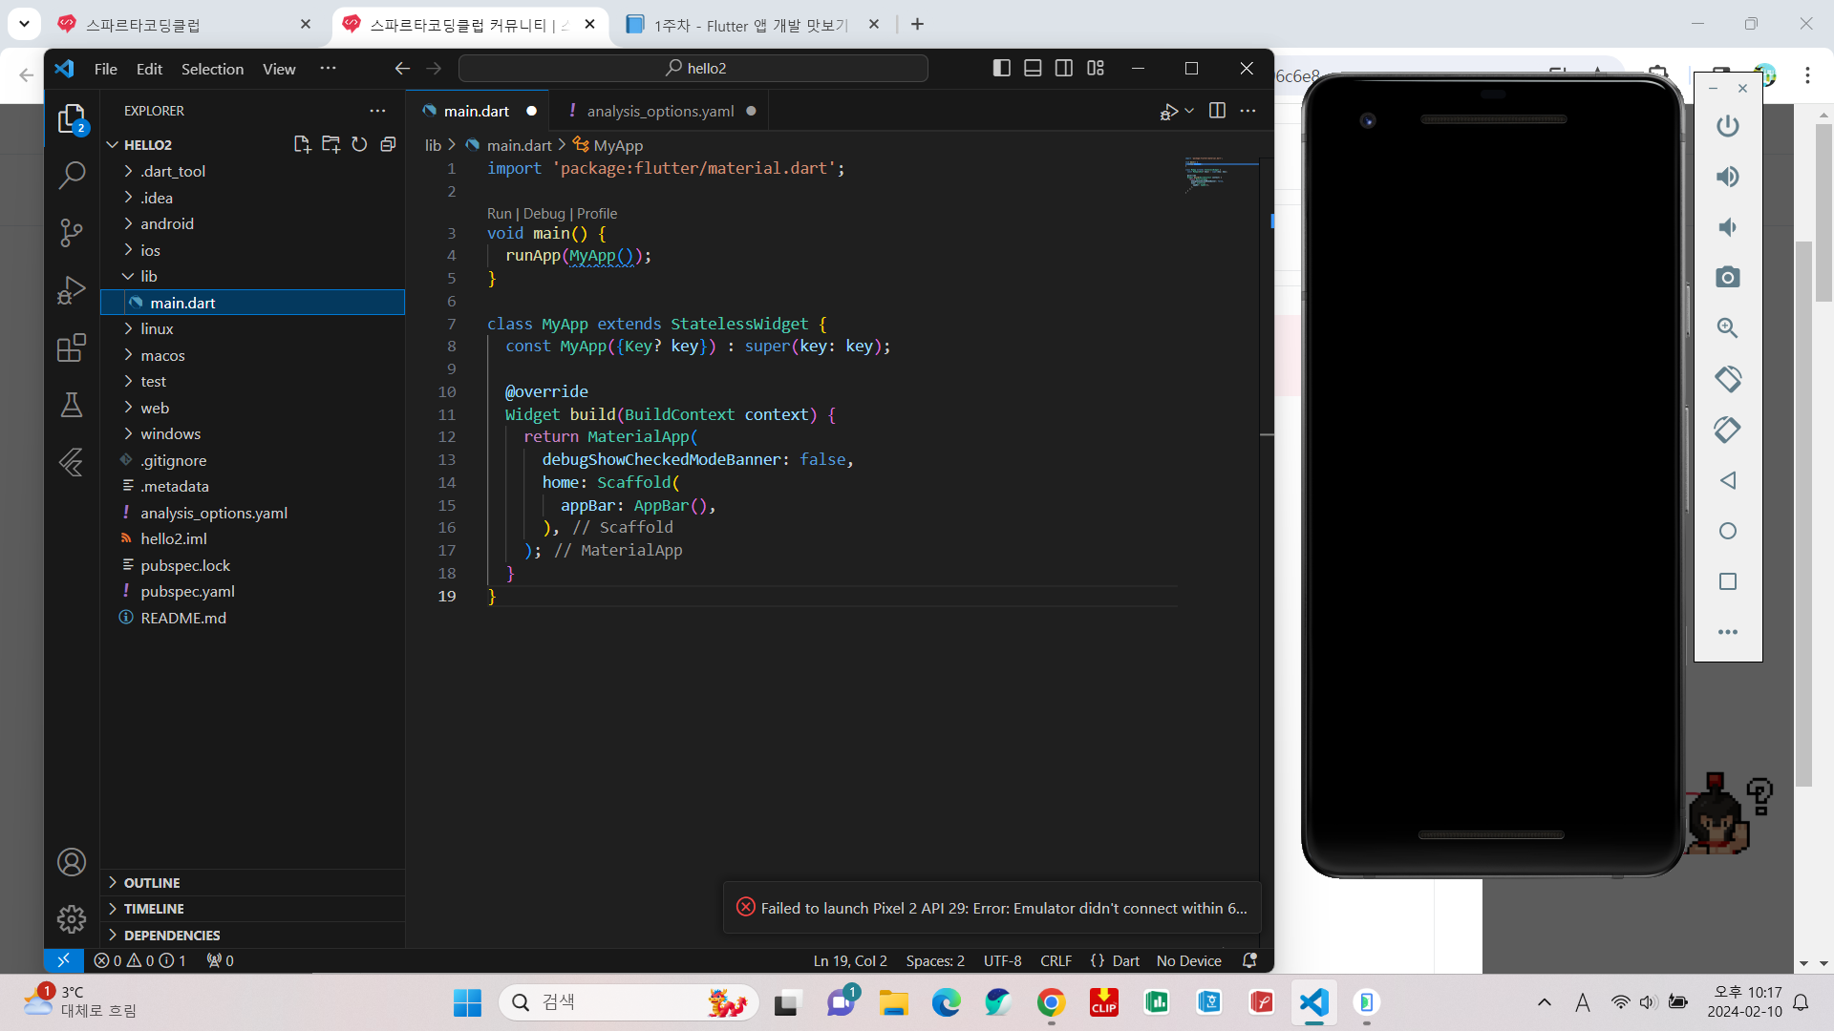Image resolution: width=1834 pixels, height=1031 pixels.
Task: Open Chrome from the taskbar
Action: (1051, 1002)
